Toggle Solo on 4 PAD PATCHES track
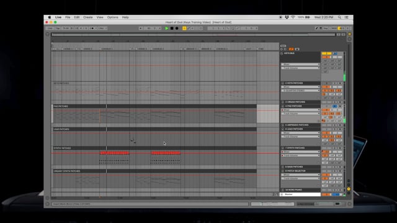 [335, 106]
